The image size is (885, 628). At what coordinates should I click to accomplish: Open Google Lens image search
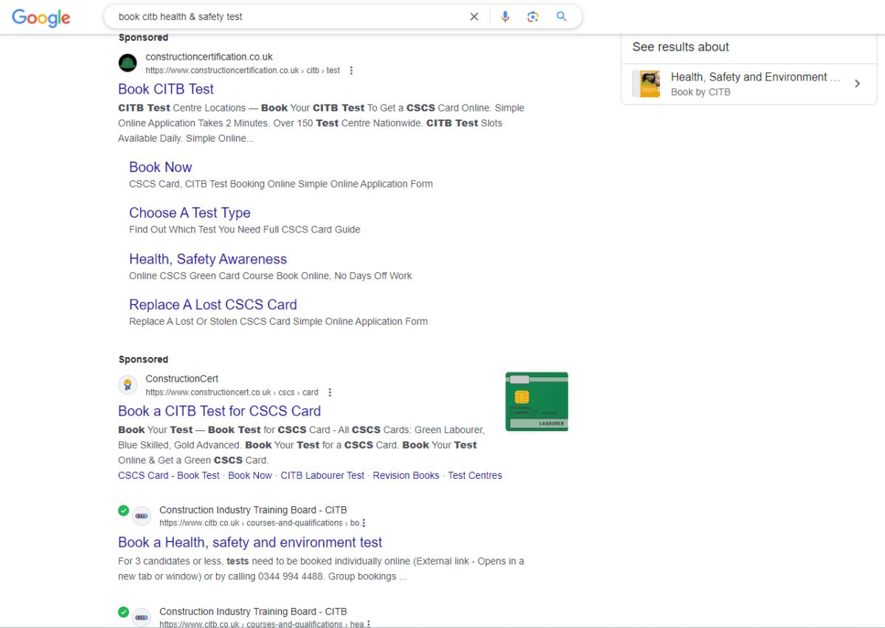pos(533,17)
